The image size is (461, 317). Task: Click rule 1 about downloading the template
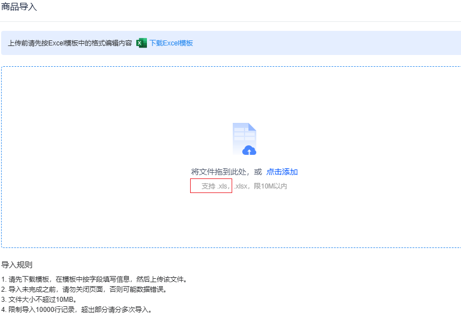click(94, 279)
